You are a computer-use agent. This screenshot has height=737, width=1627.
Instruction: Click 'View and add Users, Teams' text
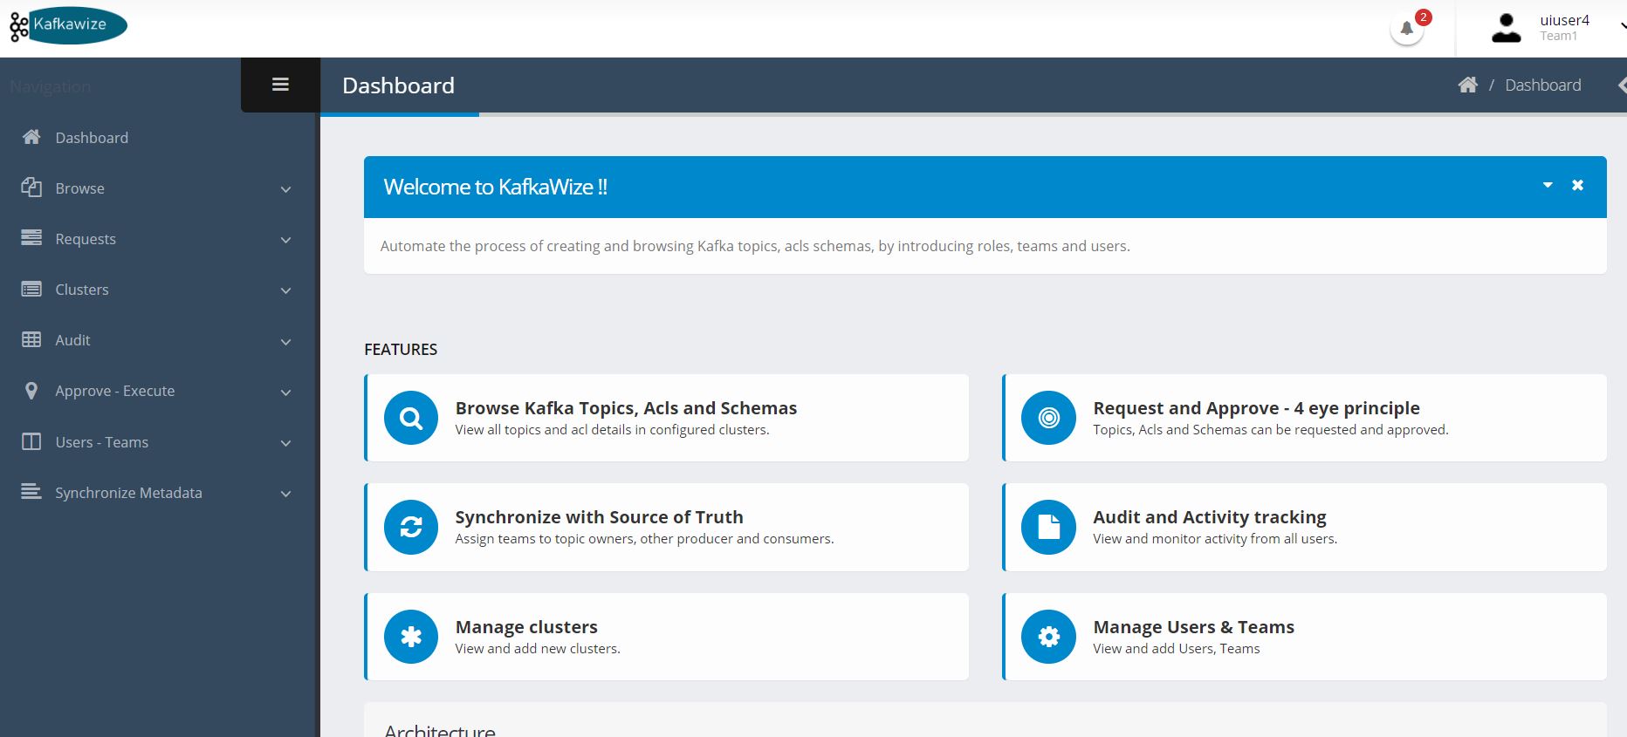click(1176, 649)
